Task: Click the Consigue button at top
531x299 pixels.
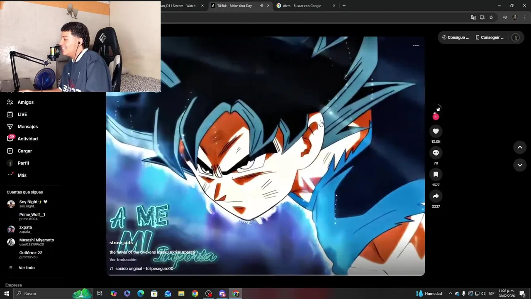Action: (455, 37)
